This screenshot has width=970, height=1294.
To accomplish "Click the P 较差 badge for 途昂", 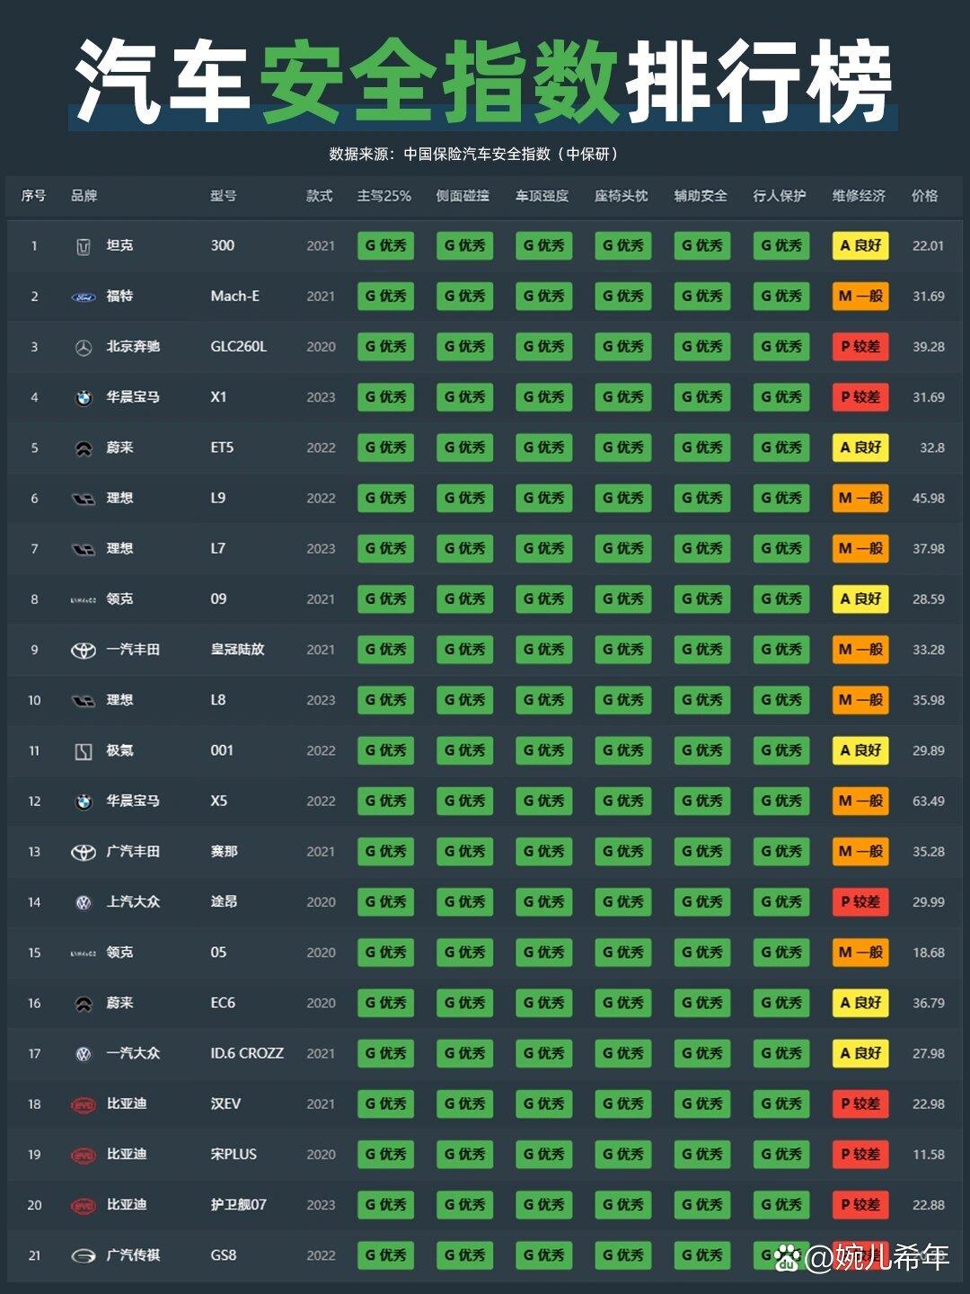I will [860, 901].
